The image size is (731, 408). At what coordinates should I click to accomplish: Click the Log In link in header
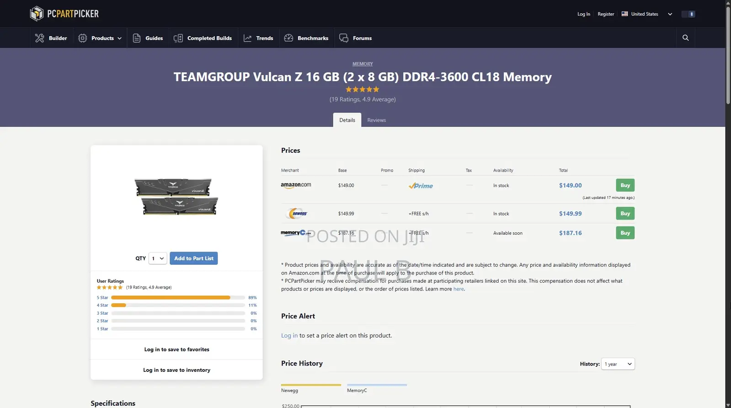click(x=583, y=14)
